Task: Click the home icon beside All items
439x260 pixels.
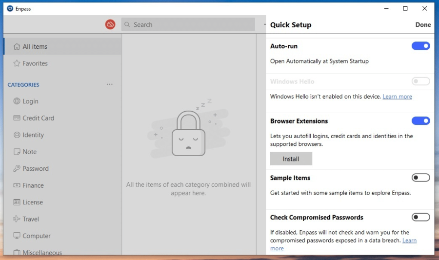Action: [17, 46]
